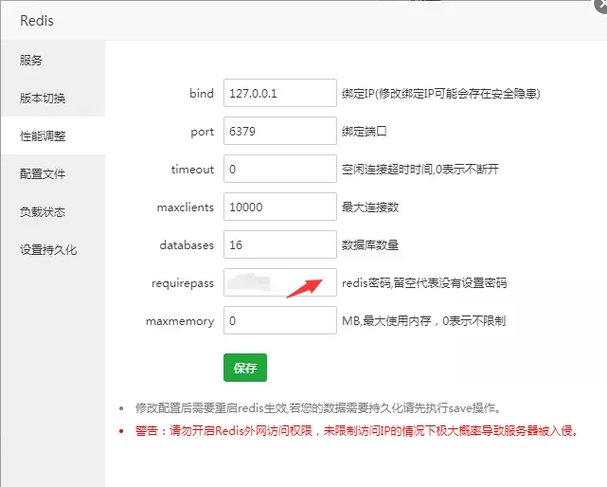The image size is (607, 487).
Task: Click into the timeout input box
Action: coord(280,170)
